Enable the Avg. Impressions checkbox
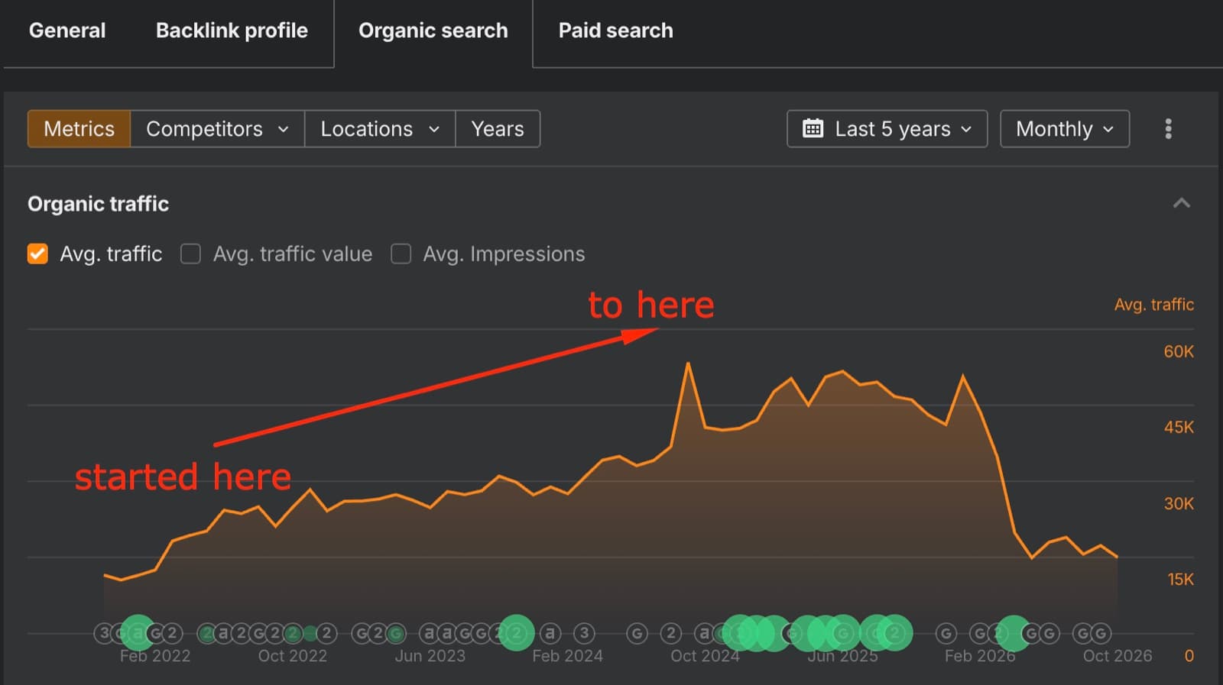The image size is (1223, 685). click(x=401, y=254)
